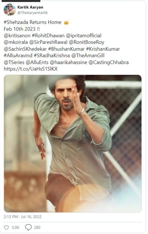Select the #AlluAravind hashtag
This screenshot has height=234, width=148.
point(18,56)
